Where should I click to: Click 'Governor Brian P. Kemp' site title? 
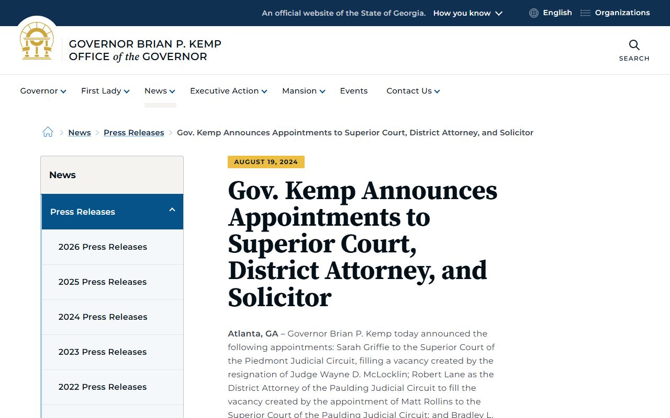click(145, 44)
